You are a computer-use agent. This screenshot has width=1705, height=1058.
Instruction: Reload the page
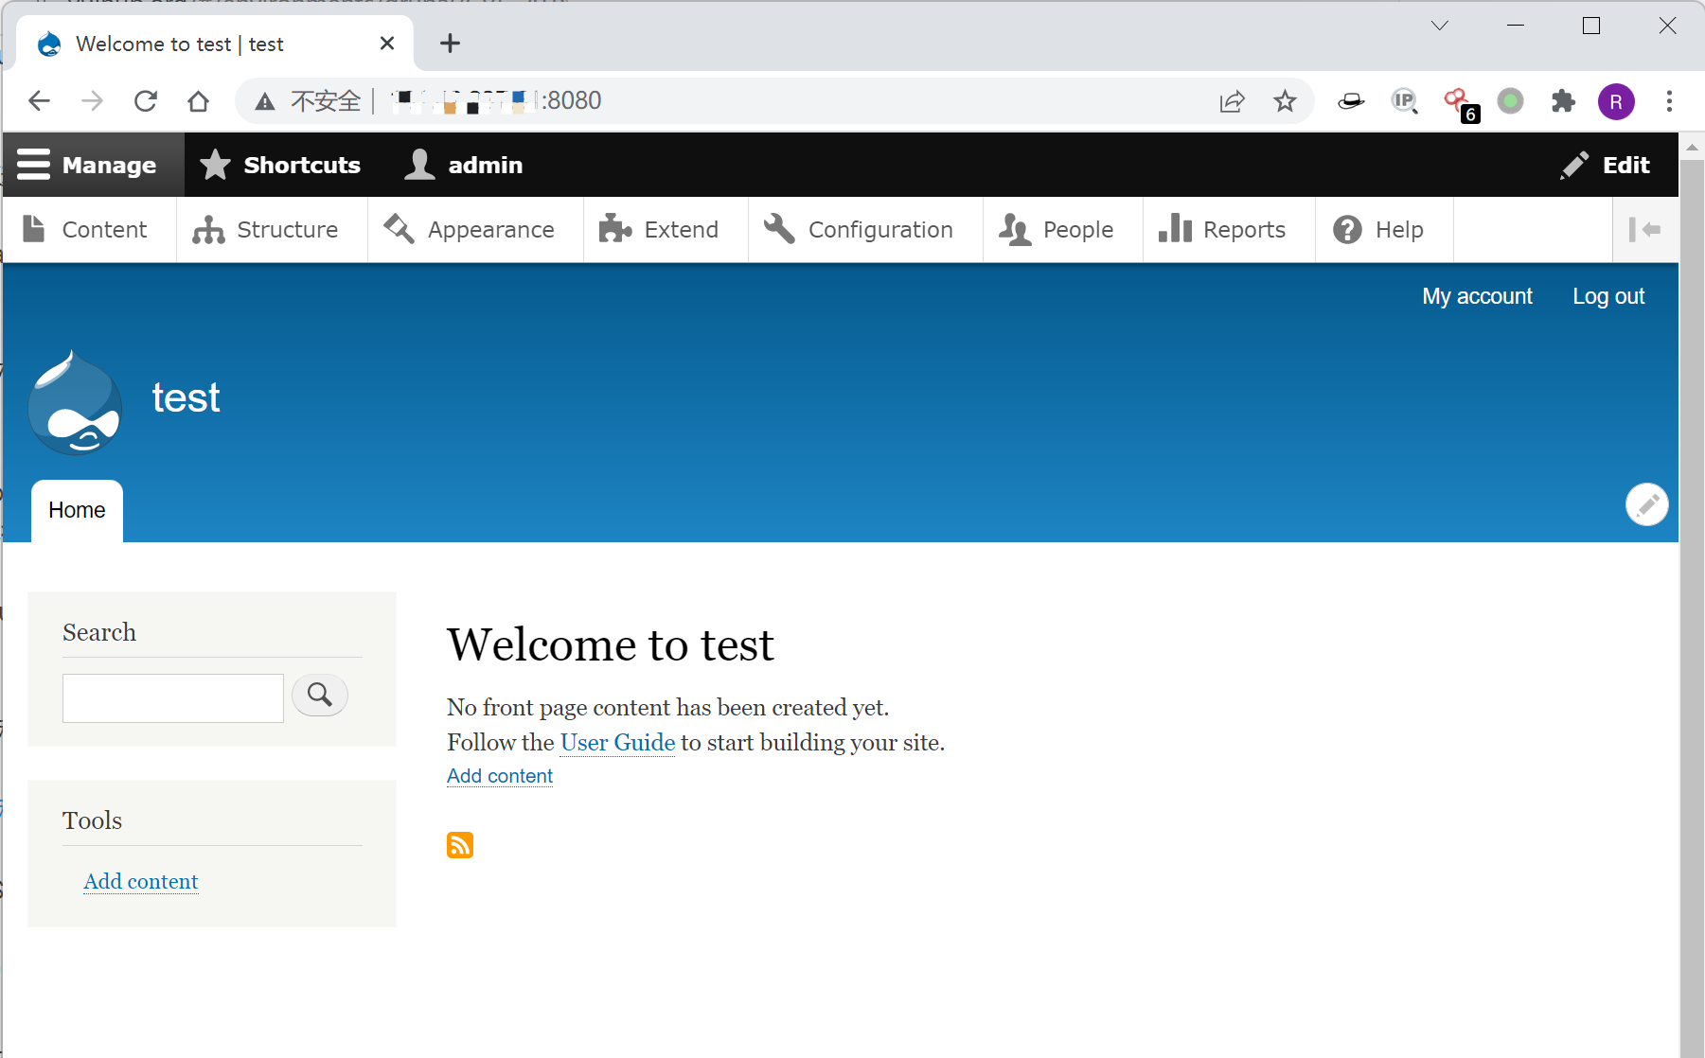(146, 101)
